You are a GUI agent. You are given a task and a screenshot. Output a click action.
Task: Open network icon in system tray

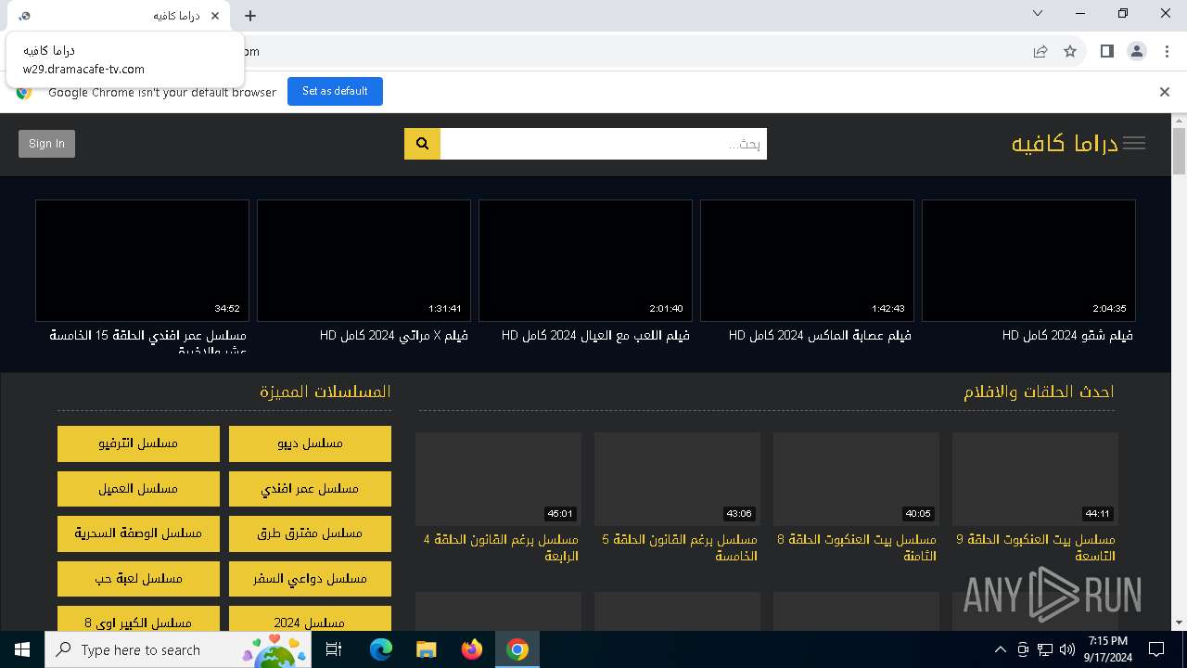coord(1045,649)
